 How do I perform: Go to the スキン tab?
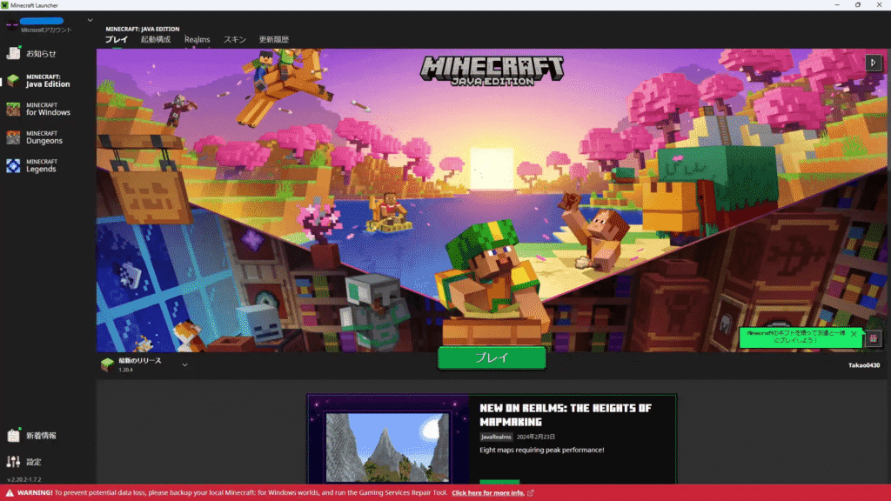(234, 40)
